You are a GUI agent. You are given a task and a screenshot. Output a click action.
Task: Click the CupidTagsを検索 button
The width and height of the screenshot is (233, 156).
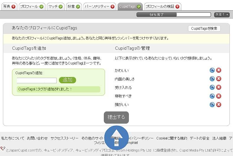(x=204, y=29)
